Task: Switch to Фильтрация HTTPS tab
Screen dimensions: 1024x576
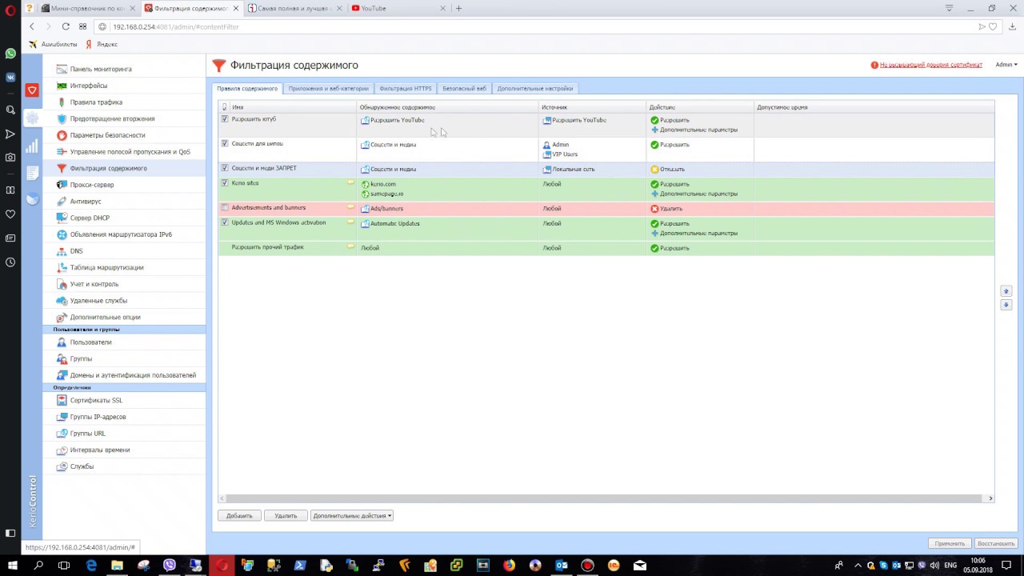Action: tap(406, 89)
